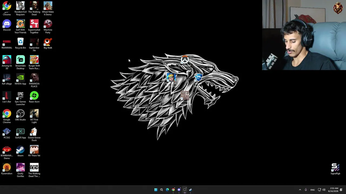
Task: Select the Overwatch shortcut on the wolf wallpaper
Action: tap(185, 61)
